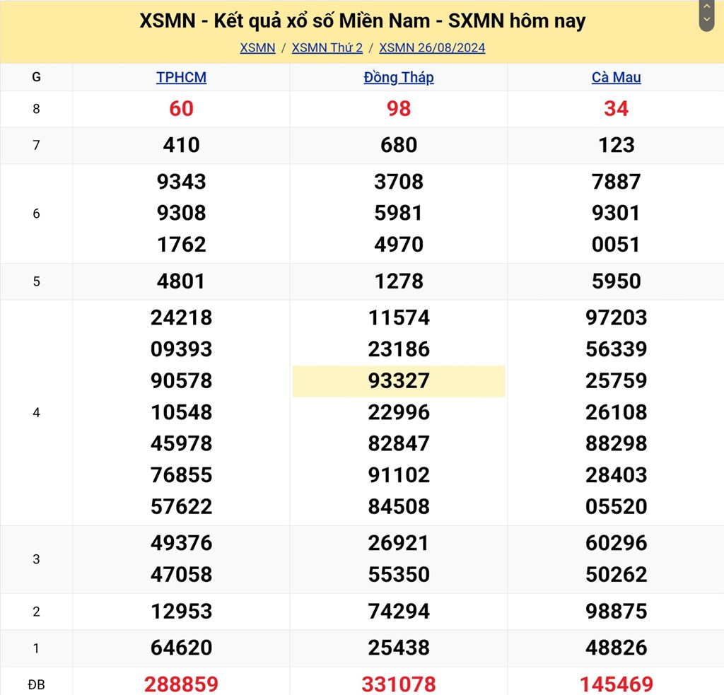Image resolution: width=724 pixels, height=695 pixels.
Task: Click the highlighted number 93327
Action: [x=399, y=381]
